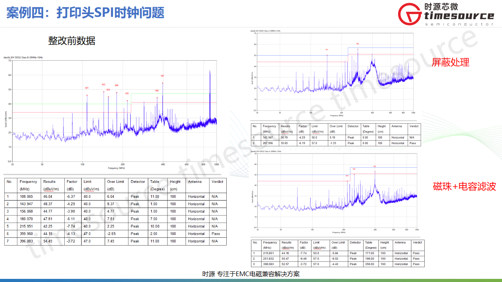Viewport: 502px width, 282px height.
Task: Select the 251.832 frequency cell in bottom-right table
Action: (x=270, y=259)
